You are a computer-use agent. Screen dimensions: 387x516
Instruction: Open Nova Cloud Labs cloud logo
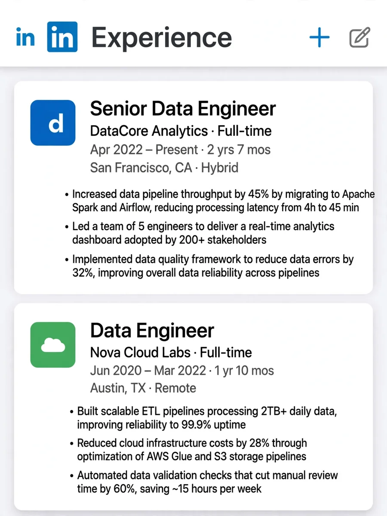click(53, 345)
